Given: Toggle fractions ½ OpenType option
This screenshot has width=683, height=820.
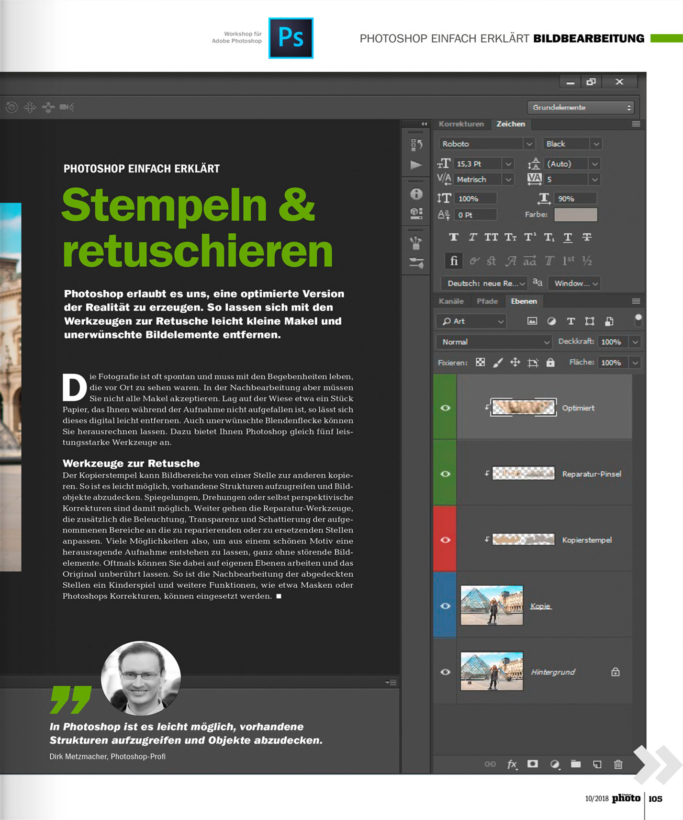Looking at the screenshot, I should coord(587,261).
